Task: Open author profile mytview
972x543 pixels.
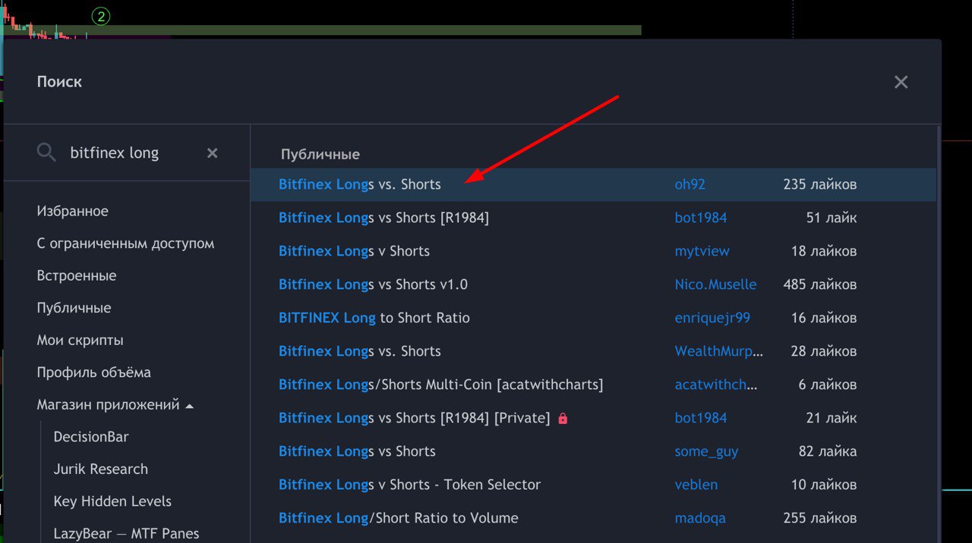Action: [702, 251]
